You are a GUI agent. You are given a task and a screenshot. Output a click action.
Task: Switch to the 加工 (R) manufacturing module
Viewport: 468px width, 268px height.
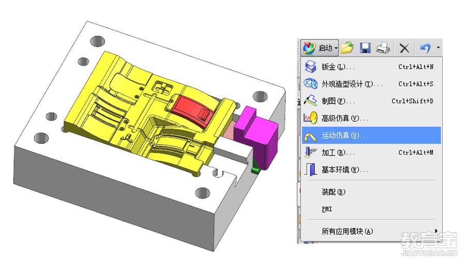click(371, 153)
